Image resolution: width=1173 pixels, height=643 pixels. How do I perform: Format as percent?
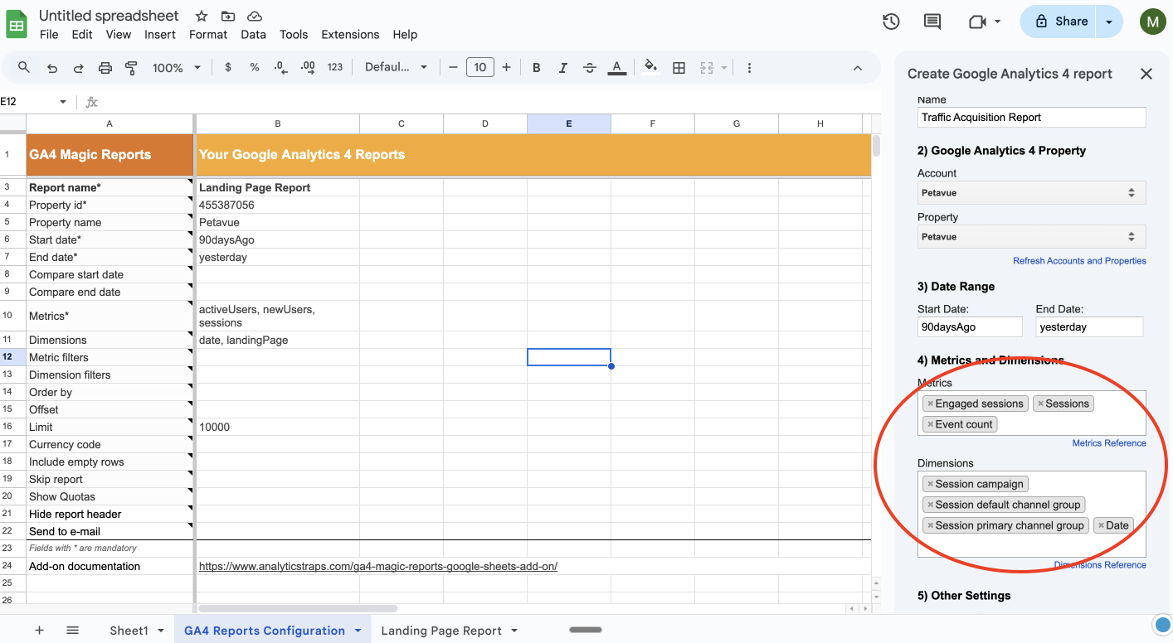tap(255, 68)
